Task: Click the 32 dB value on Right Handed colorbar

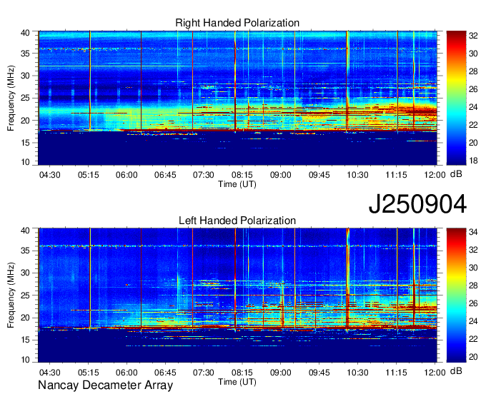Action: (473, 36)
